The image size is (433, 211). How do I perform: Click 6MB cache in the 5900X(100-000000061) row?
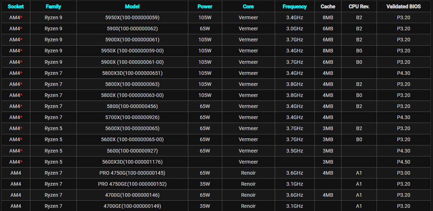328,40
